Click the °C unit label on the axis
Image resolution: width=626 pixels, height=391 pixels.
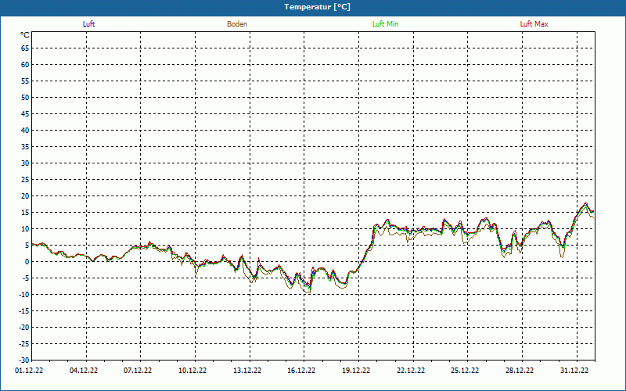(x=25, y=35)
